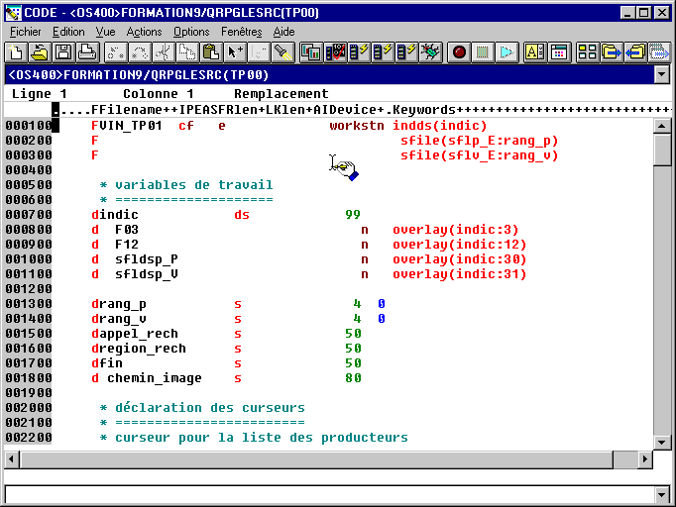Click the Stop square toolbar button
Image resolution: width=676 pixels, height=507 pixels.
(x=483, y=51)
